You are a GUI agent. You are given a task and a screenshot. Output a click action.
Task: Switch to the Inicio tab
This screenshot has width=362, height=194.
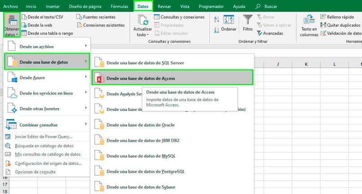[31, 6]
